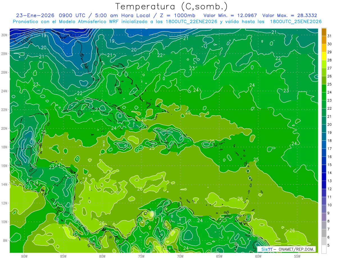Click the latitude axis label "28N"

[4, 54]
